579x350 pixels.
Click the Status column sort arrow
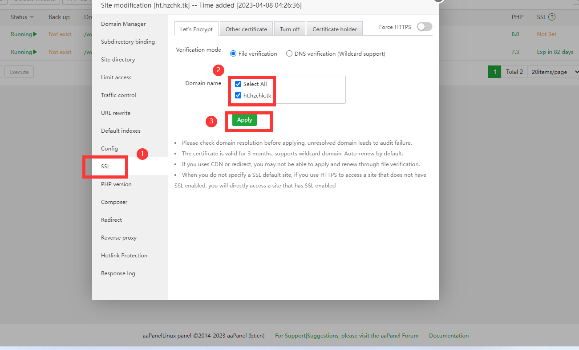[x=32, y=17]
